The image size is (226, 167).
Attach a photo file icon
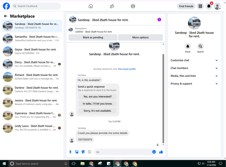[x=77, y=152]
